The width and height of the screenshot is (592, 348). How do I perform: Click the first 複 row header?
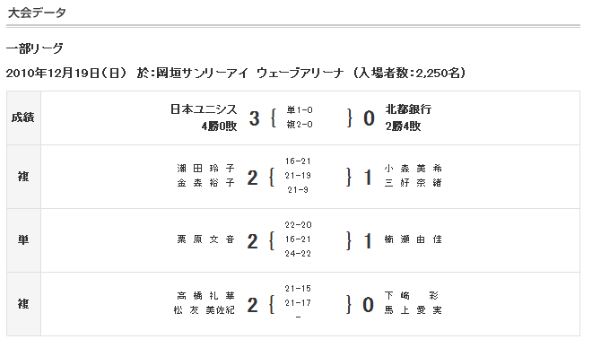(23, 177)
